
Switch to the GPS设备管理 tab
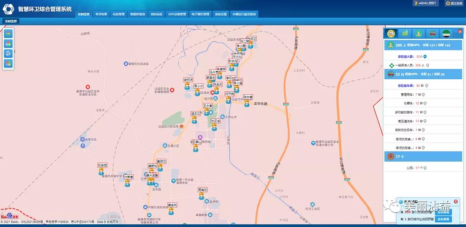(x=177, y=14)
